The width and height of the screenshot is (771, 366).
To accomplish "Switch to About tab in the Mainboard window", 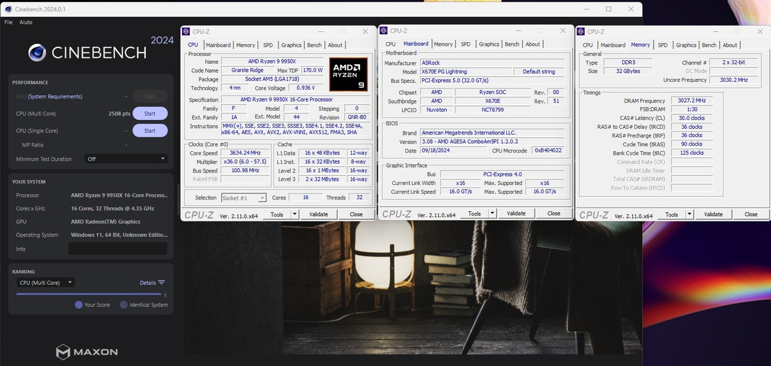I will click(x=532, y=44).
